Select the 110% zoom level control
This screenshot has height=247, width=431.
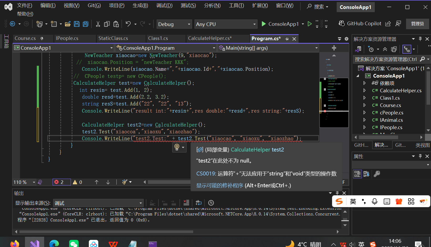click(x=24, y=182)
